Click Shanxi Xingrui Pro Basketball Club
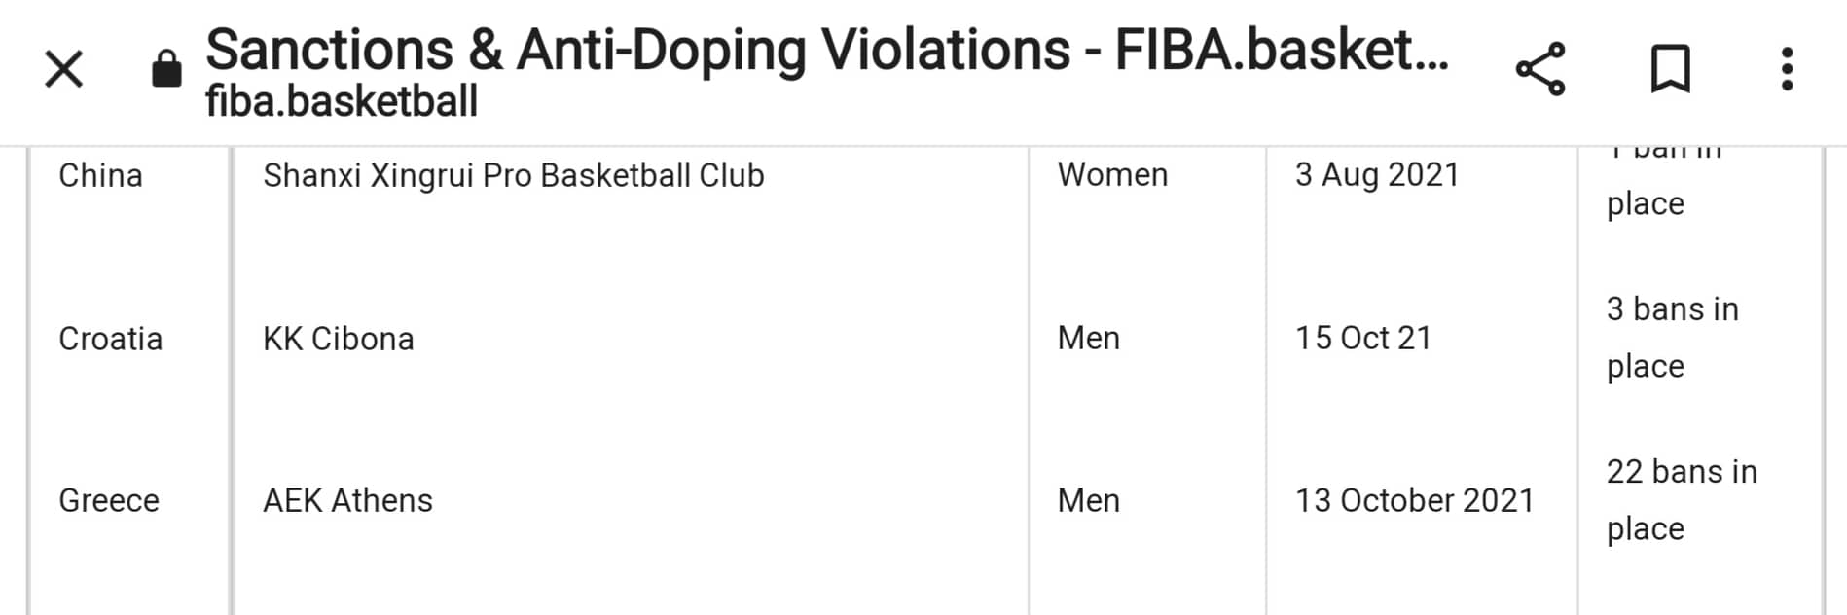The width and height of the screenshot is (1847, 615). coord(514,175)
